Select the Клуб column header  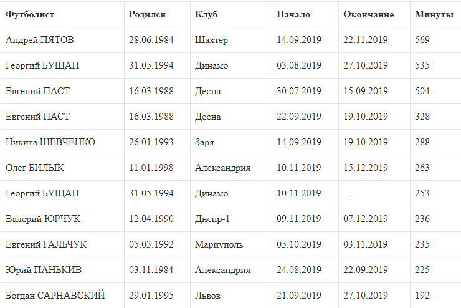click(206, 14)
